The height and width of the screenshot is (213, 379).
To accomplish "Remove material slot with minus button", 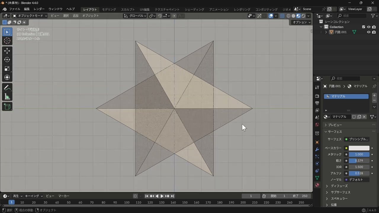I will 374,101.
